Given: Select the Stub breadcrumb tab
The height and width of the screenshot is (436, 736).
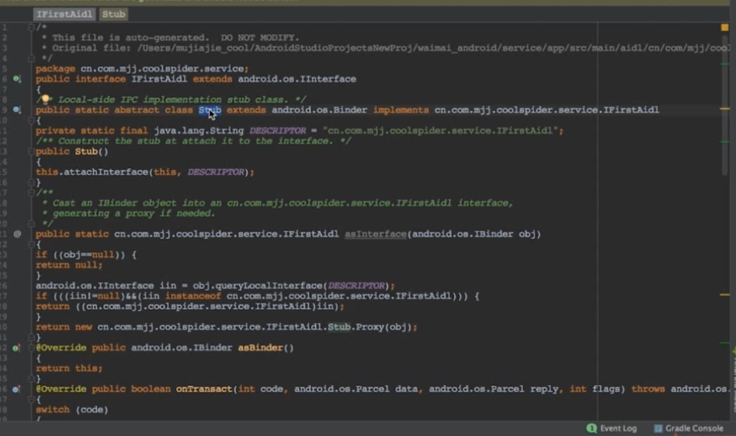Looking at the screenshot, I should 113,14.
